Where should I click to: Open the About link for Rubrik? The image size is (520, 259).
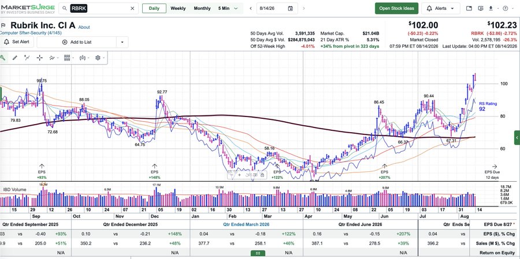click(x=84, y=27)
